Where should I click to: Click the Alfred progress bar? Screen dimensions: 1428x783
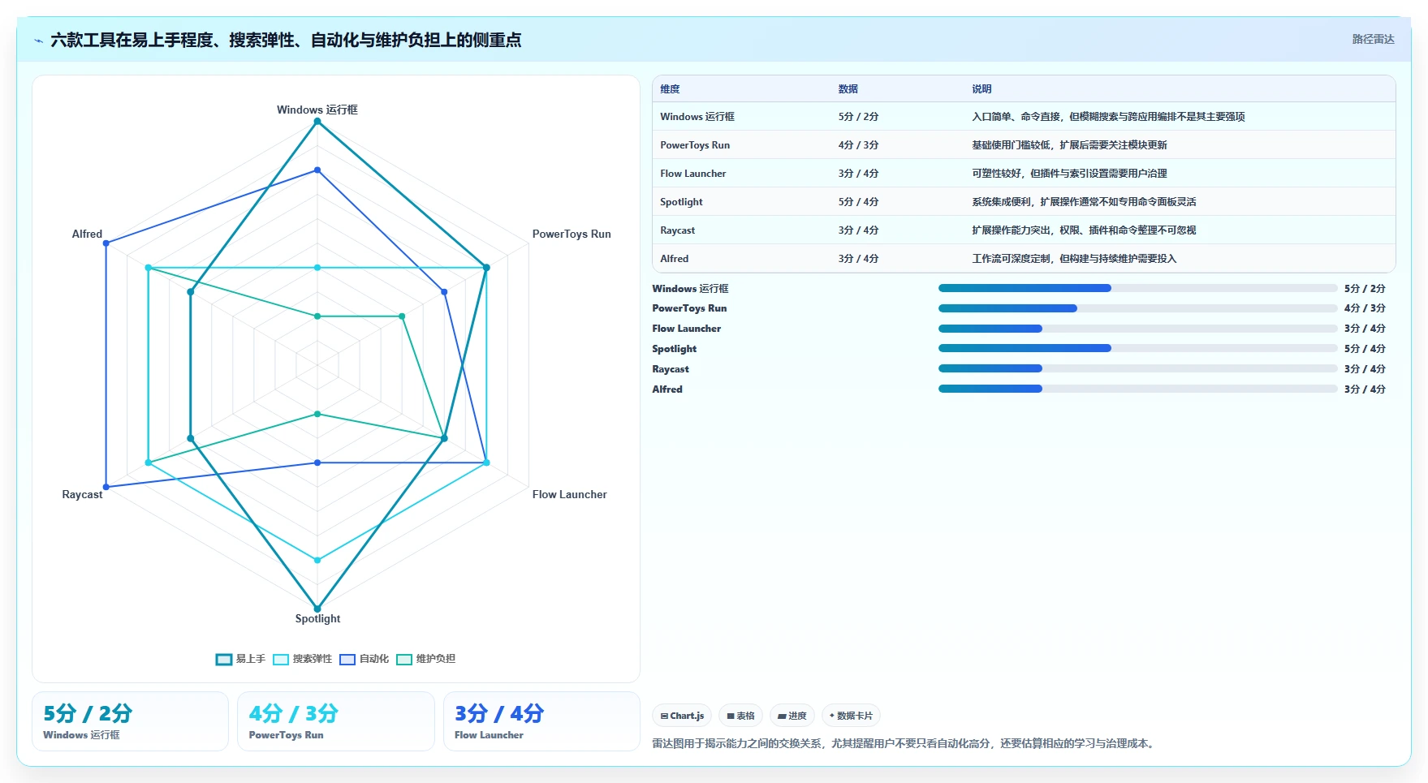1137,389
